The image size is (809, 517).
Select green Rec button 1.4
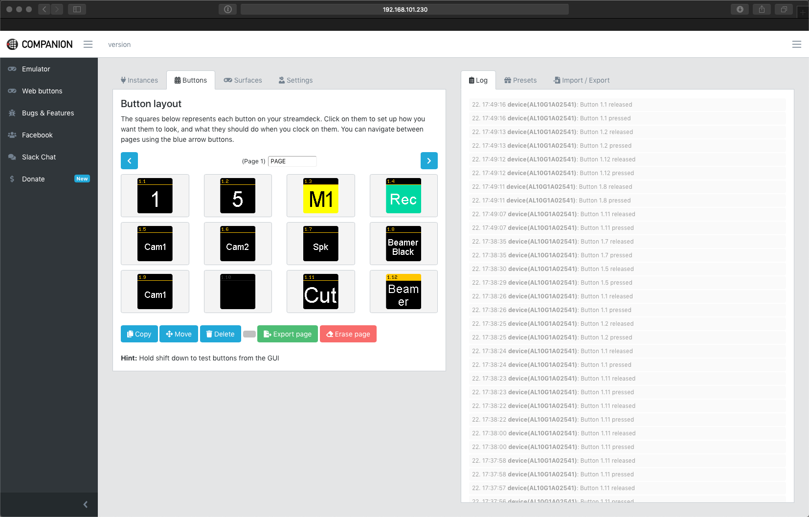404,196
